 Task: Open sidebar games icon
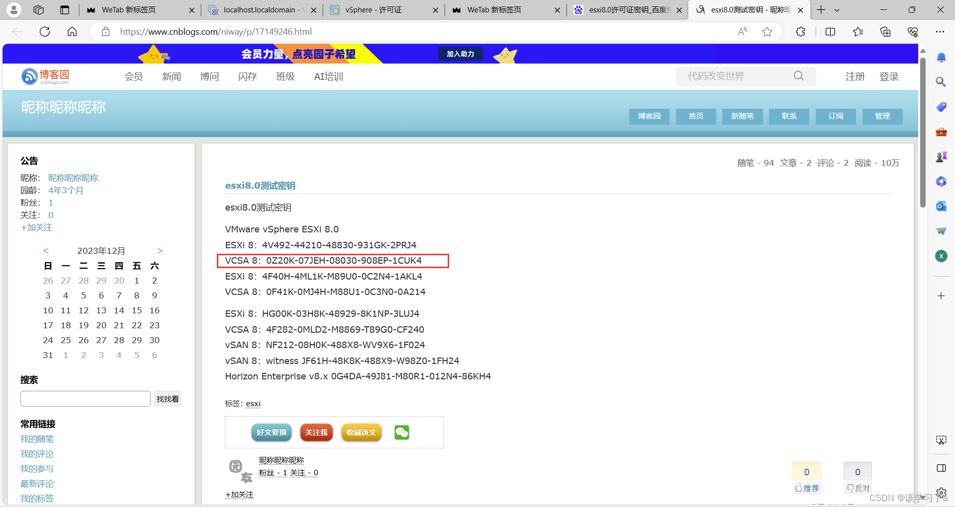(941, 157)
